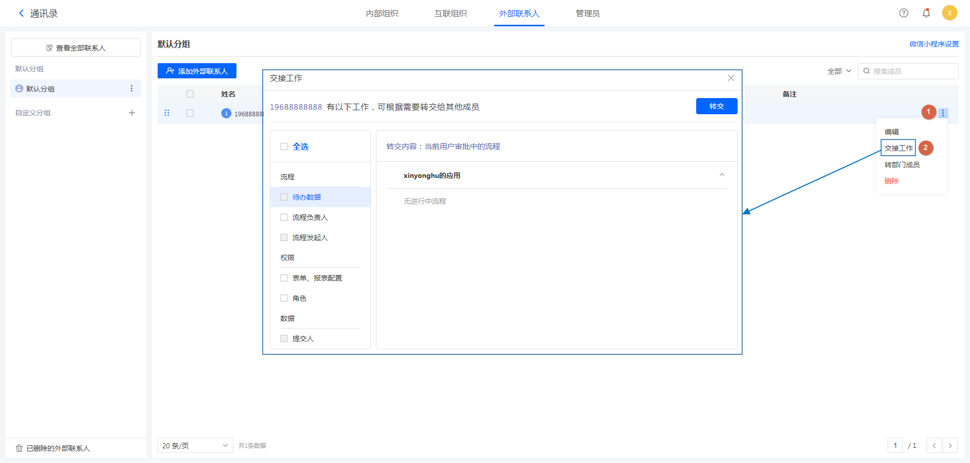Enable the 角色 checkbox
Screen dimensions: 970x463
pyautogui.click(x=284, y=298)
